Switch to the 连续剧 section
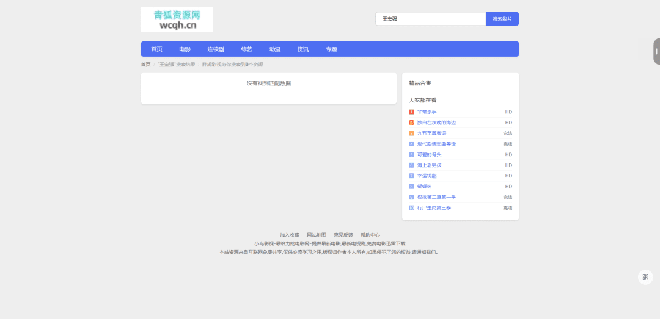 pyautogui.click(x=216, y=49)
